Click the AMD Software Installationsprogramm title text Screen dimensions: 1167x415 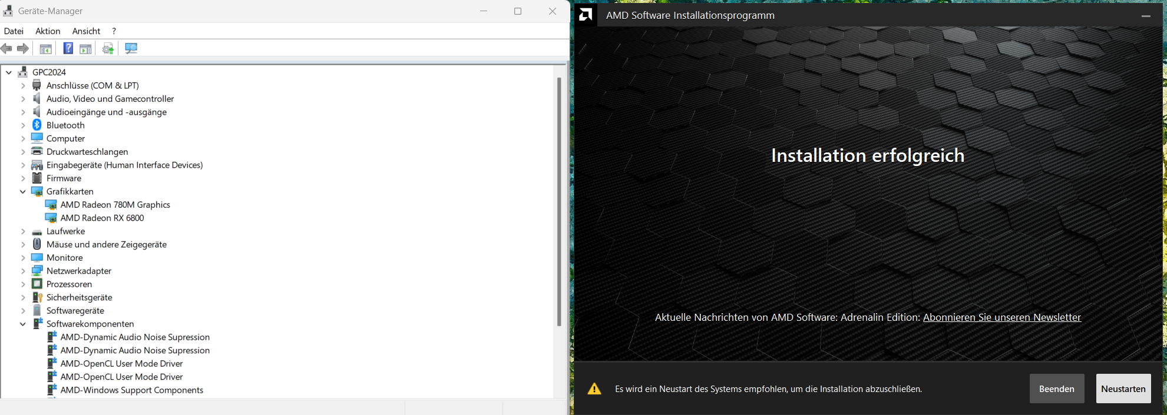690,15
